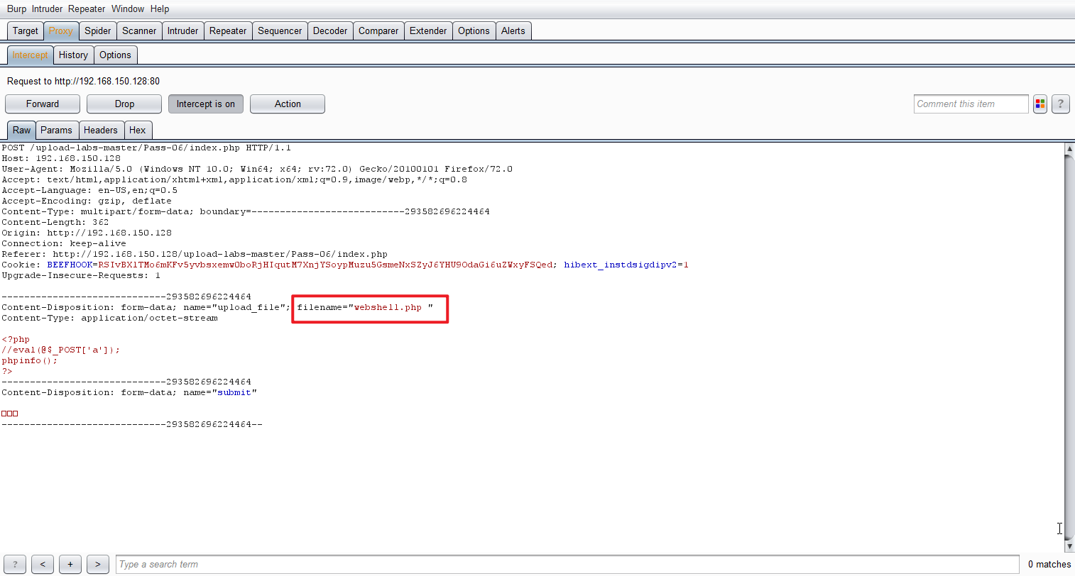Select the Raw request view tab
The image size is (1075, 576).
[x=21, y=130]
